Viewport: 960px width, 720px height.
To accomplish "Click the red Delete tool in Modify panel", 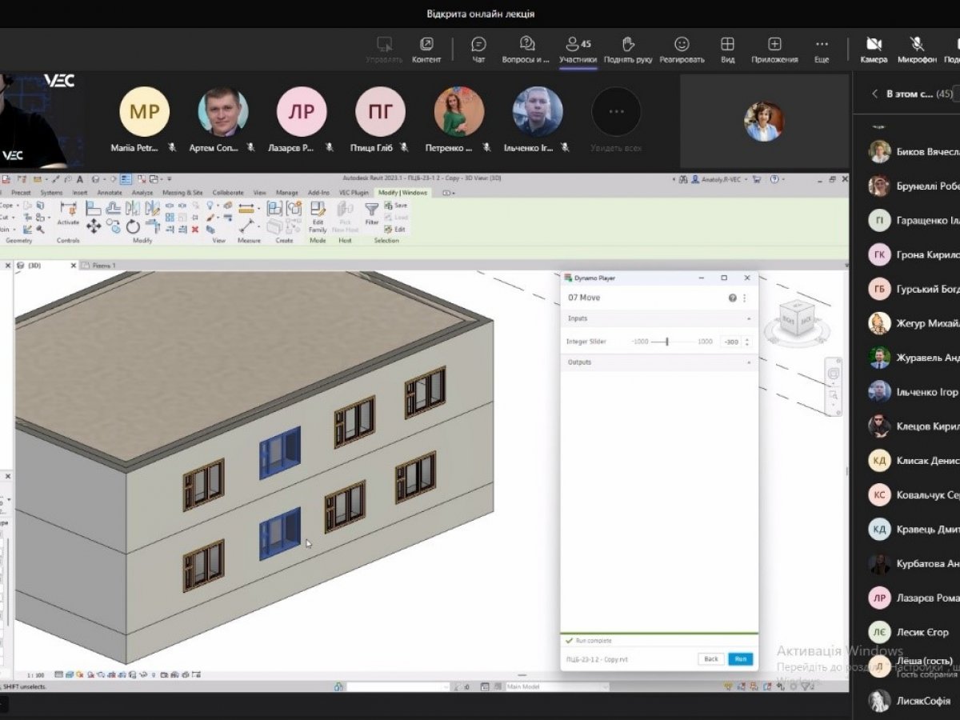I will [x=195, y=229].
